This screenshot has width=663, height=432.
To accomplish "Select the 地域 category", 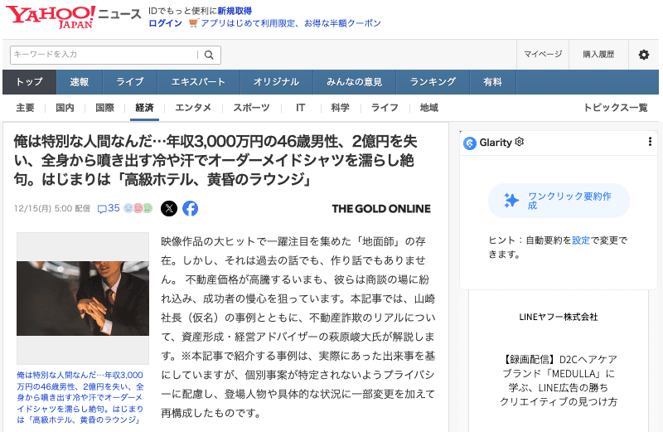I will tap(429, 108).
